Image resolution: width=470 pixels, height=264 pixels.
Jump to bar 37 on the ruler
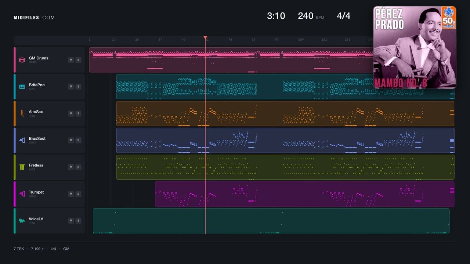[160, 40]
